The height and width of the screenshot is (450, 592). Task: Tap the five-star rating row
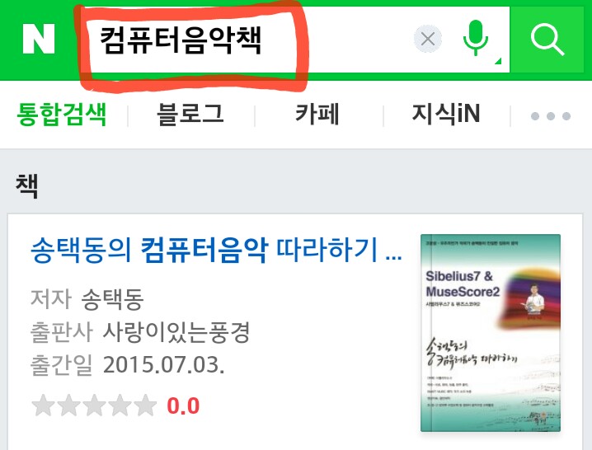94,405
